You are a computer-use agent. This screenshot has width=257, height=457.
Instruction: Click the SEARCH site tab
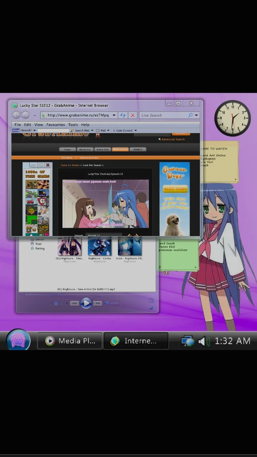(x=138, y=149)
